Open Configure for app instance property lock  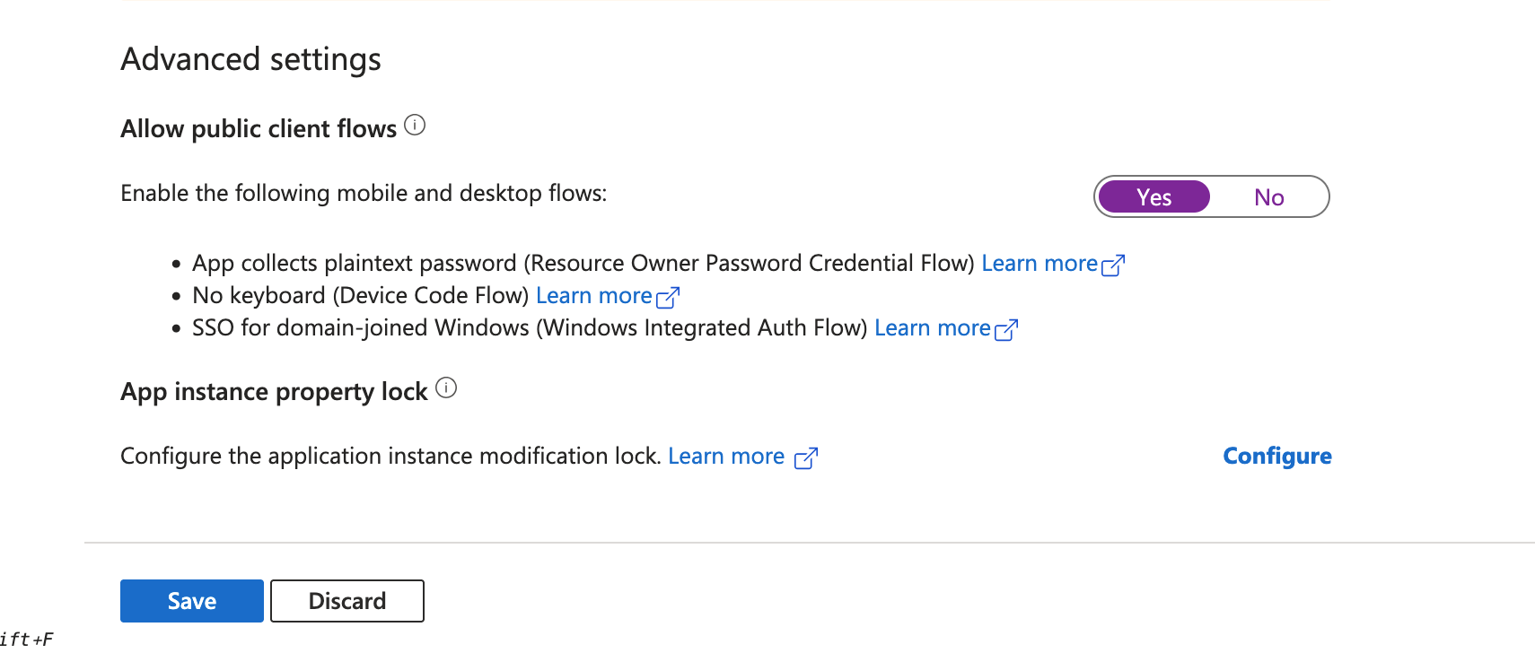pos(1277,457)
